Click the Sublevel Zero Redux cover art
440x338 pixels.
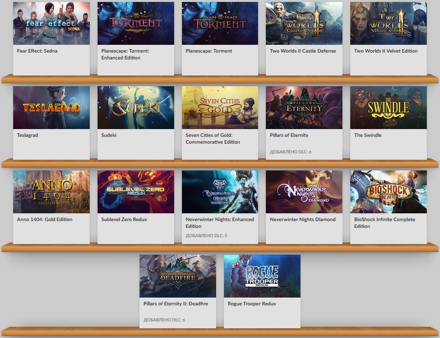(x=136, y=192)
